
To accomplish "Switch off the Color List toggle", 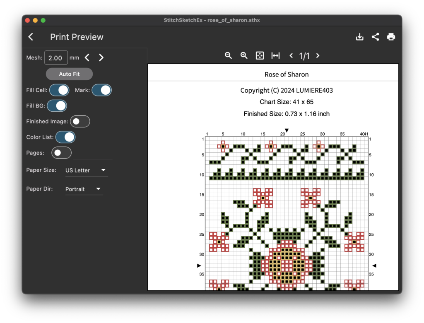I will pos(65,137).
